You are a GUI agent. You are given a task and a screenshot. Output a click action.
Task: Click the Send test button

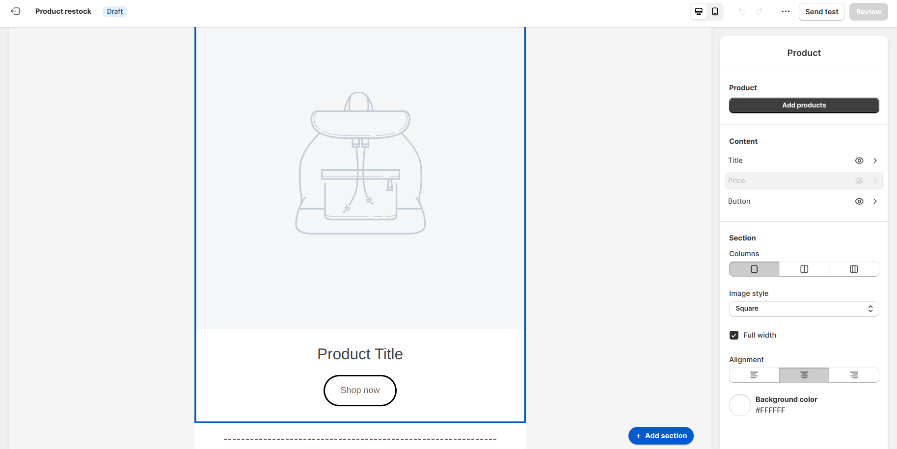coord(821,11)
